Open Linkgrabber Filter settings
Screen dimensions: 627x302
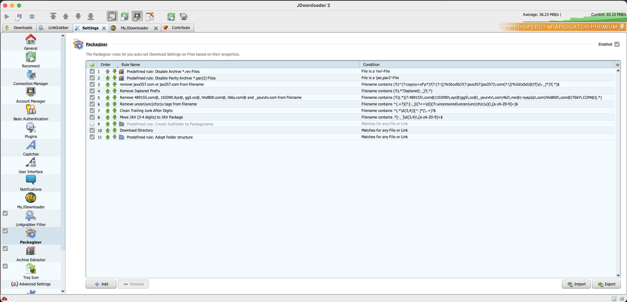(30, 218)
